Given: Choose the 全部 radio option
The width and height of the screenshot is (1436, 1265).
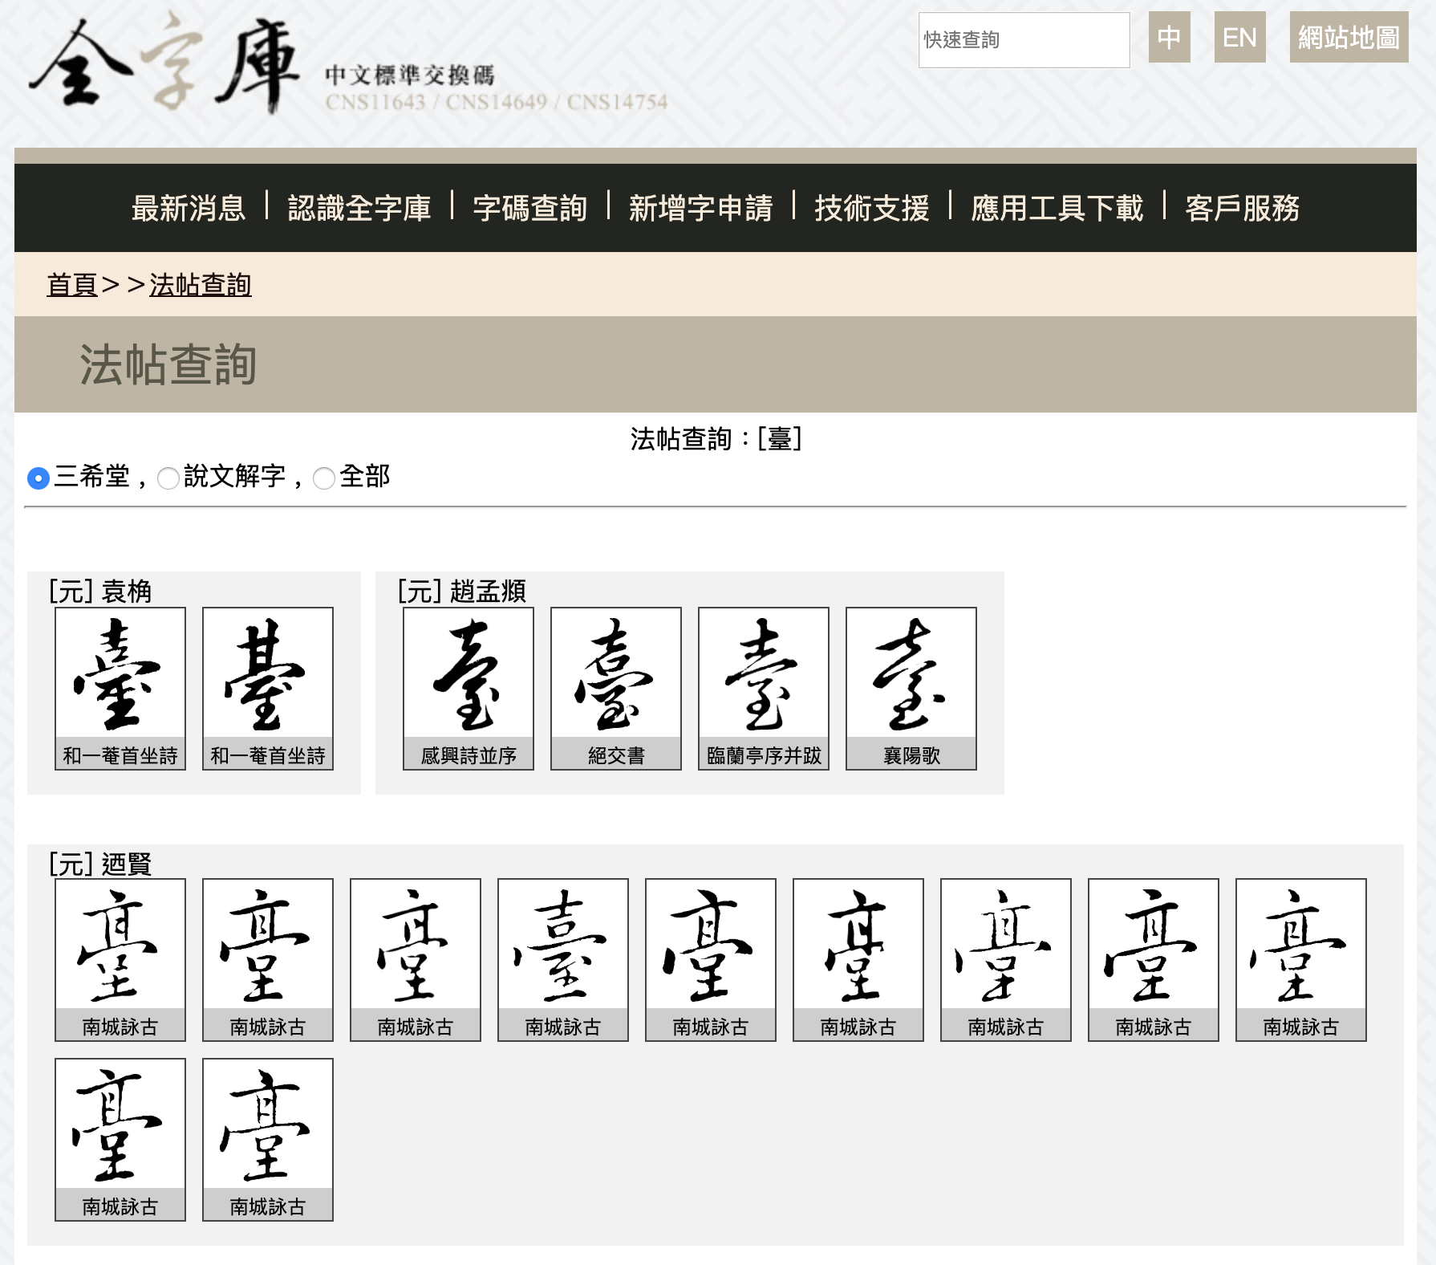Looking at the screenshot, I should pyautogui.click(x=323, y=478).
